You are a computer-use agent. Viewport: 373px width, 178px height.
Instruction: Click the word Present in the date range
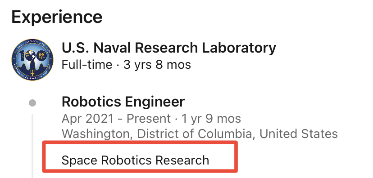coord(149,118)
